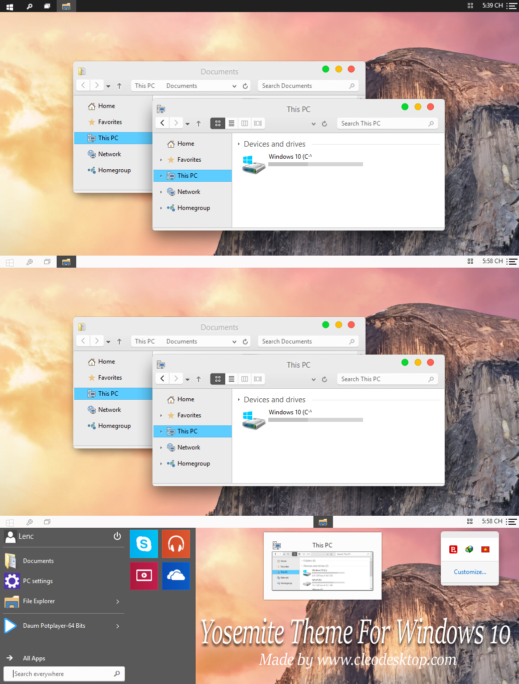The width and height of the screenshot is (519, 684).
Task: Expand Network in top This PC window sidebar
Action: (161, 192)
